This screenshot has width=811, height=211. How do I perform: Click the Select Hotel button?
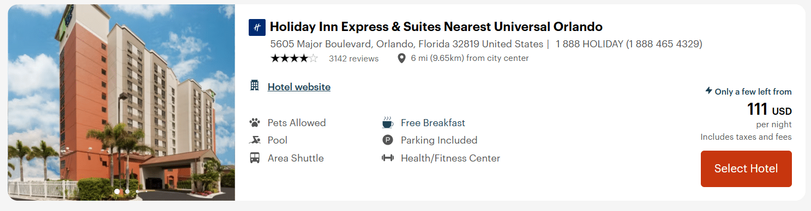[x=746, y=169]
